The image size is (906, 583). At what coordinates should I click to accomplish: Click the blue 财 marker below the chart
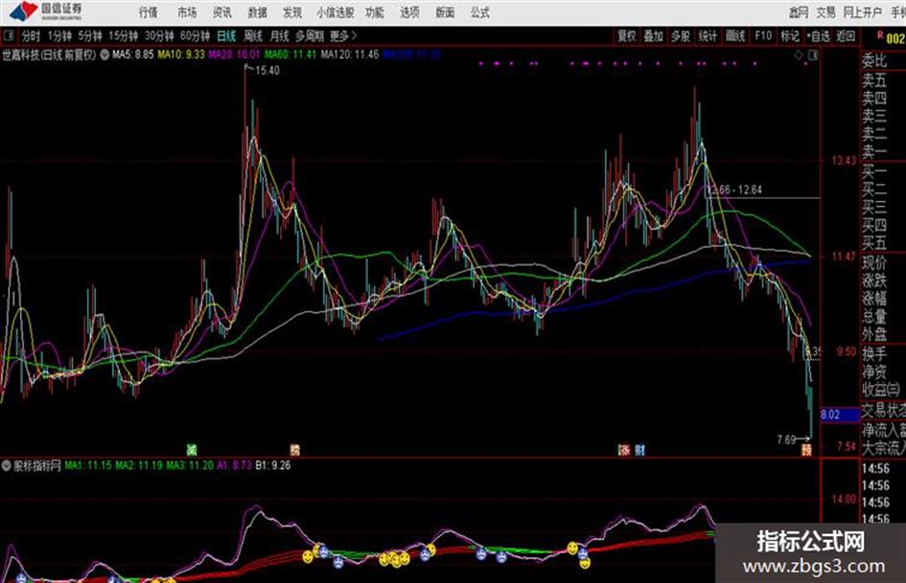pos(639,450)
